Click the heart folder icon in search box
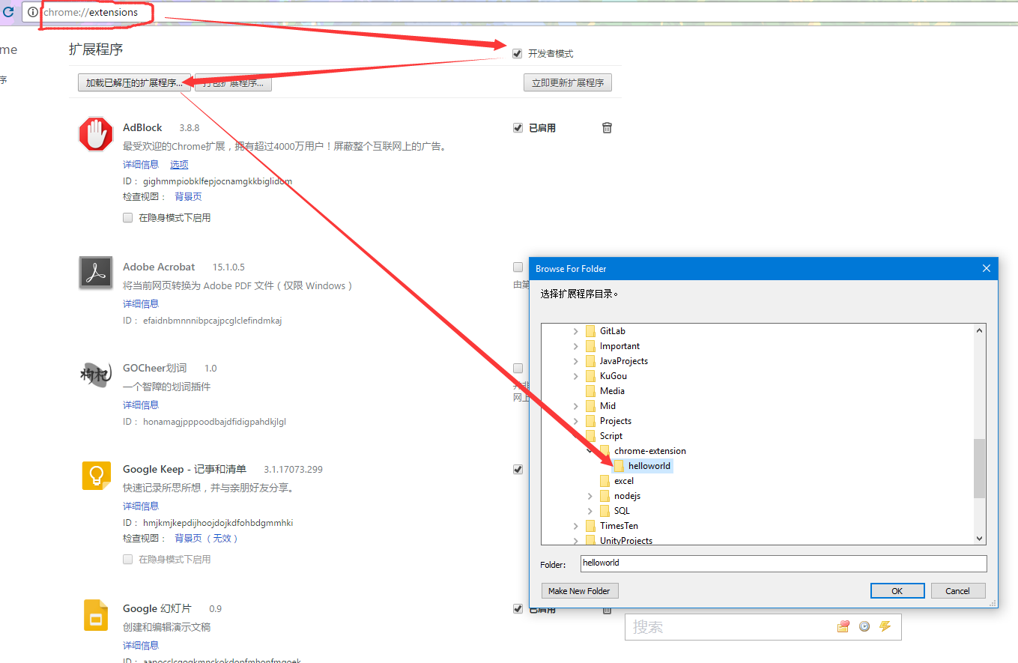This screenshot has height=663, width=1018. click(x=843, y=626)
